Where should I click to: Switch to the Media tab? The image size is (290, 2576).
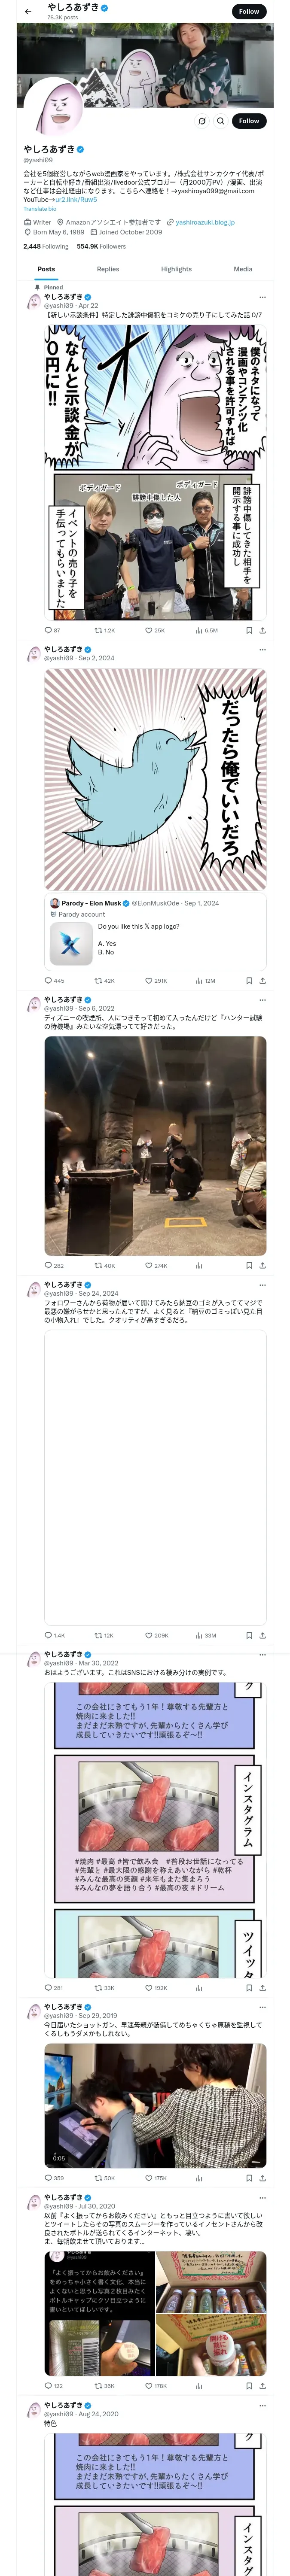[243, 269]
